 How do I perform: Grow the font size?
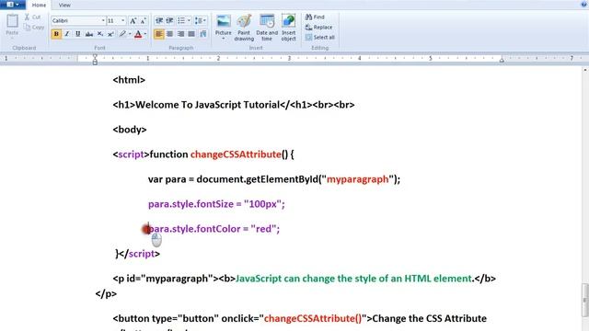[133, 20]
